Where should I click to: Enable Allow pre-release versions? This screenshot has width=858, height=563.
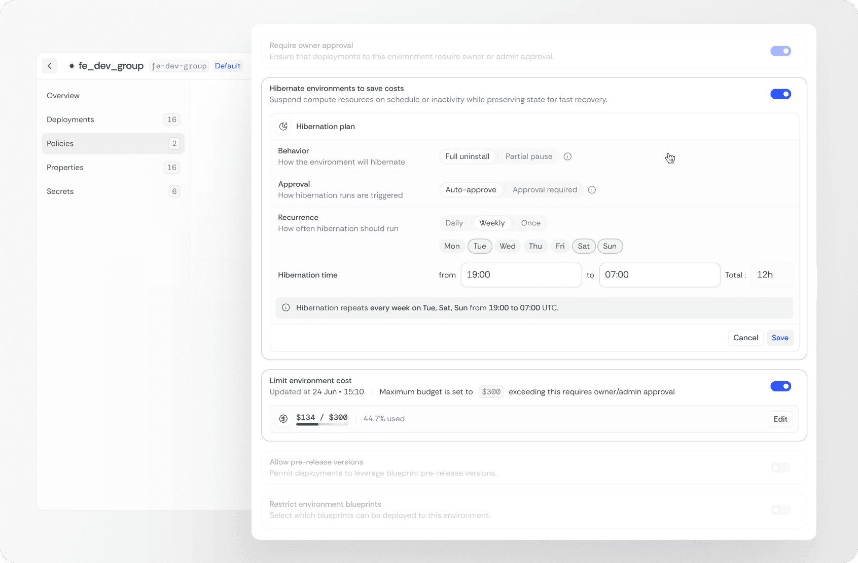(780, 468)
